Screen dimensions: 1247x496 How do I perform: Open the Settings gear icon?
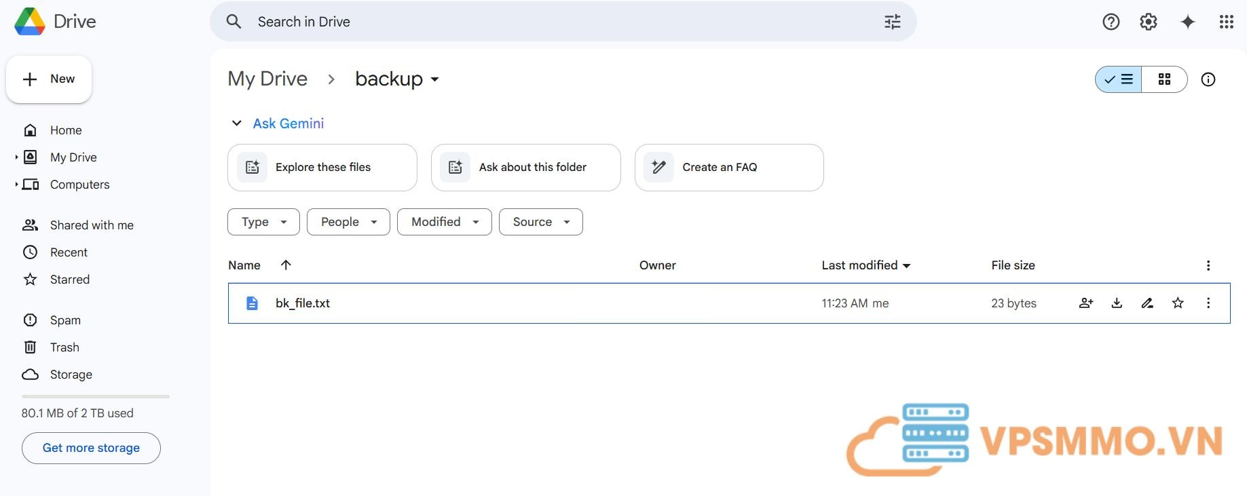(x=1148, y=22)
